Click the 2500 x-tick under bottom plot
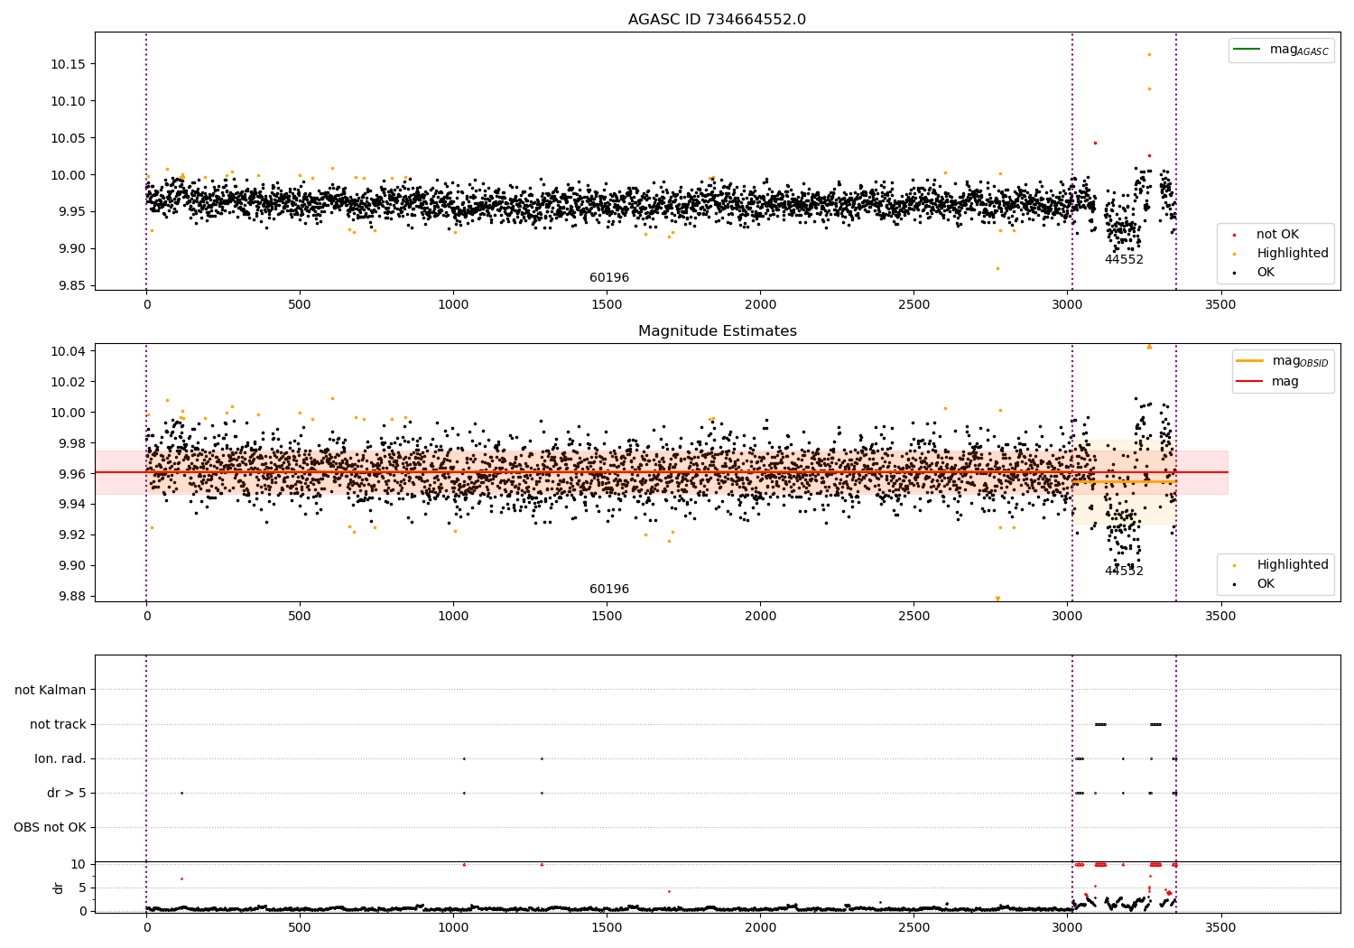This screenshot has height=948, width=1354. point(913,928)
